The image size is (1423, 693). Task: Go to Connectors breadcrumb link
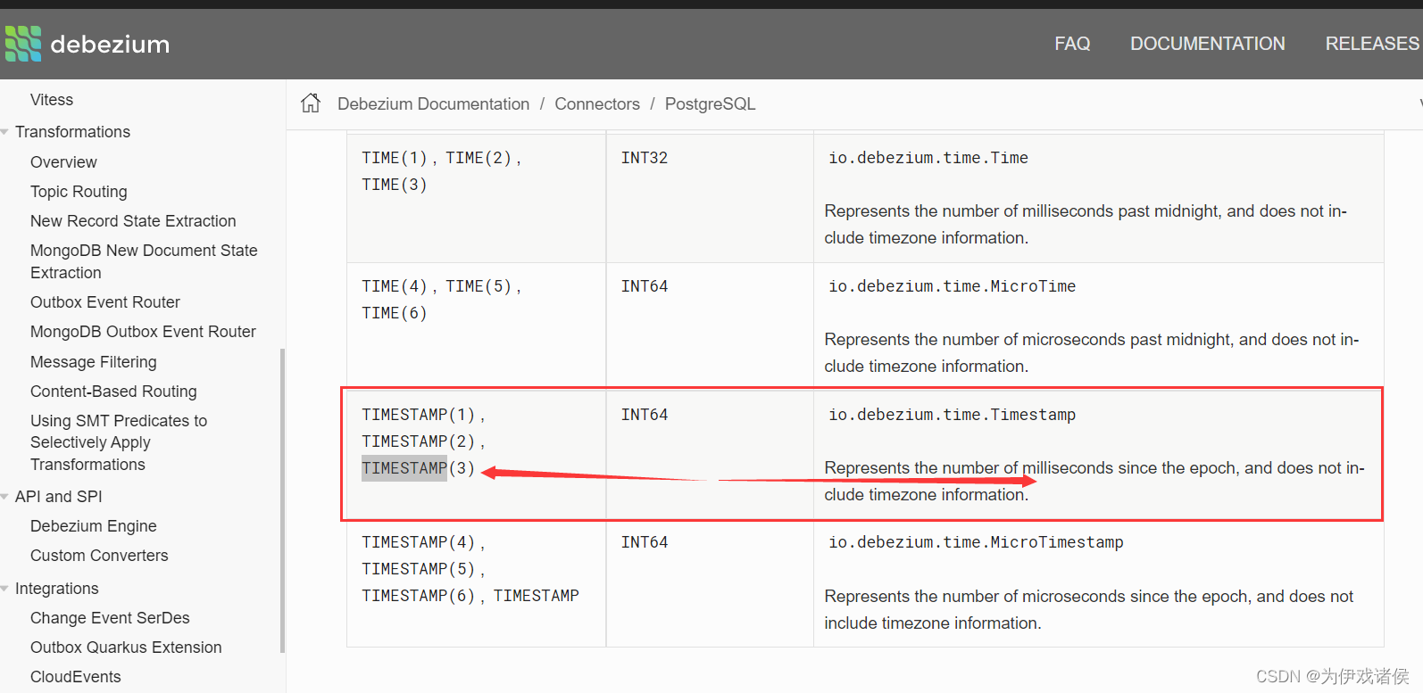(597, 104)
